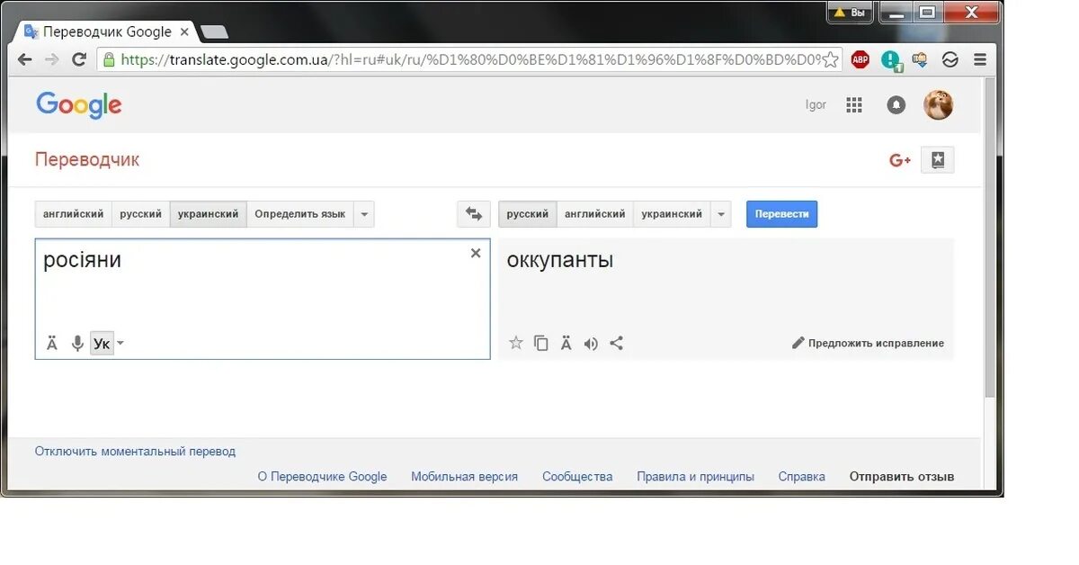This screenshot has height=565, width=1079.
Task: Expand the input tools dropdown arrow
Action: pos(120,343)
